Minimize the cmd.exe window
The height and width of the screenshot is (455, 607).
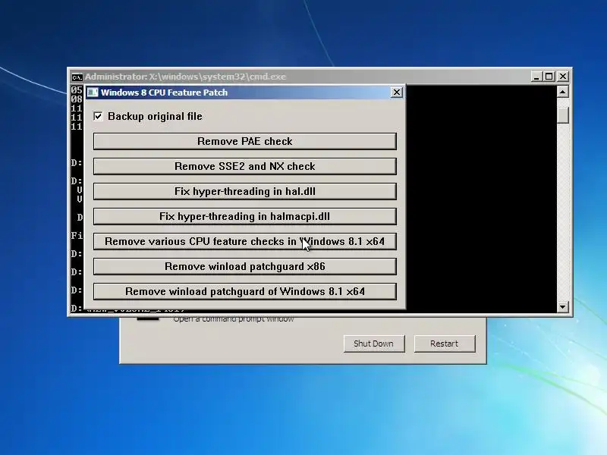(x=536, y=77)
